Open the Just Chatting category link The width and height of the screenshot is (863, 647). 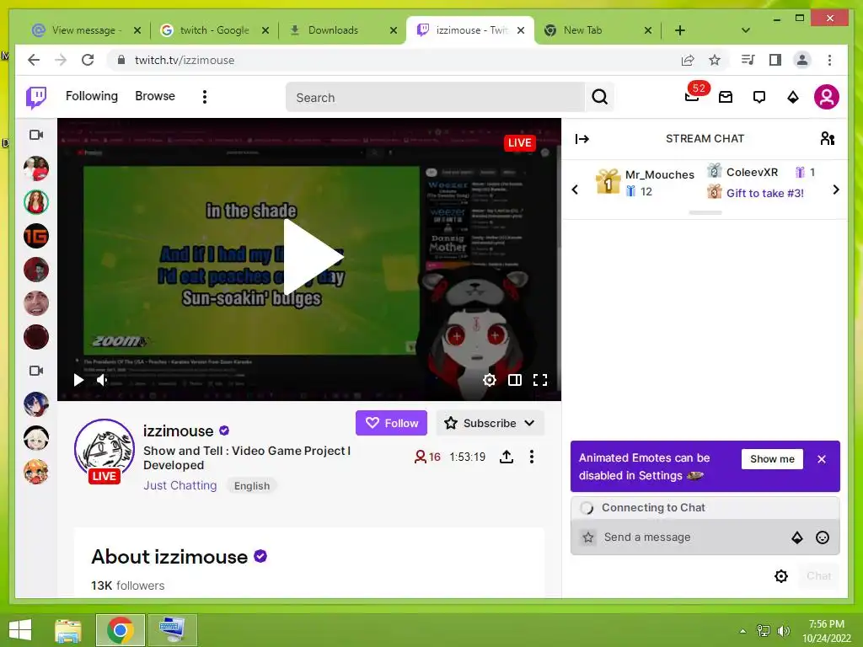[180, 485]
